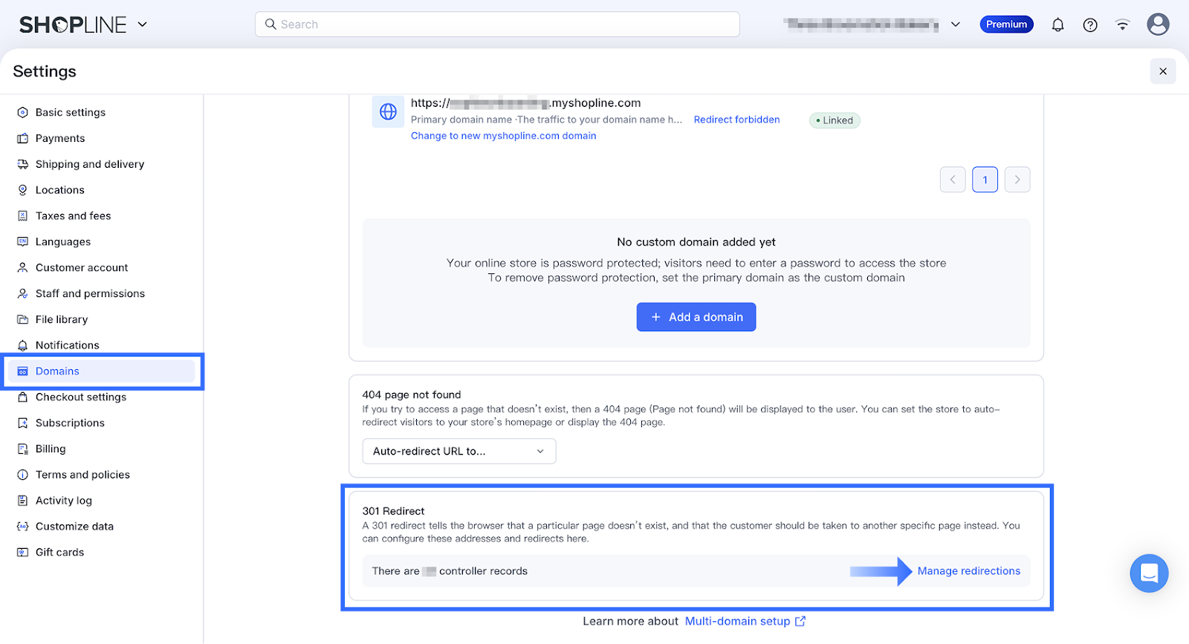
Task: Expand the SHOPLINE logo dropdown arrow
Action: coord(143,25)
